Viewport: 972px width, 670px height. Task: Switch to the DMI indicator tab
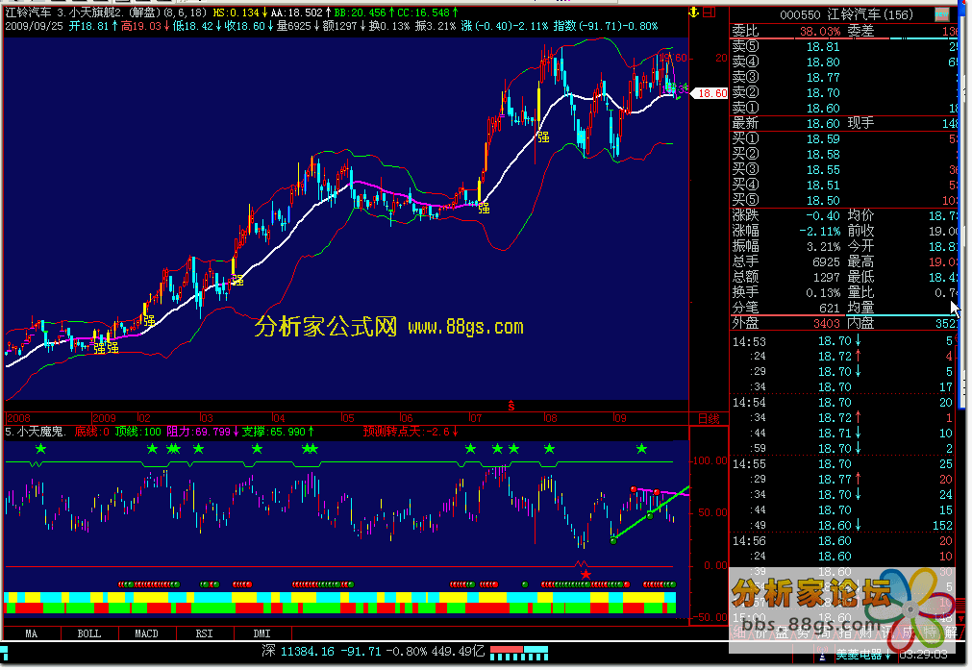[x=262, y=633]
